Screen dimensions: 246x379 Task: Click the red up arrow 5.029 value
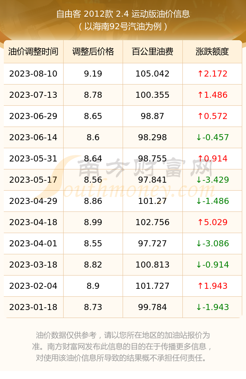[212, 222]
